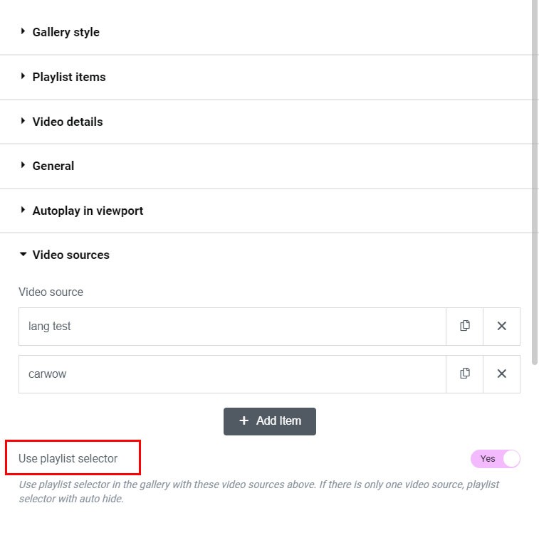539x540 pixels.
Task: Duplicate the carwow video source
Action: pos(465,374)
